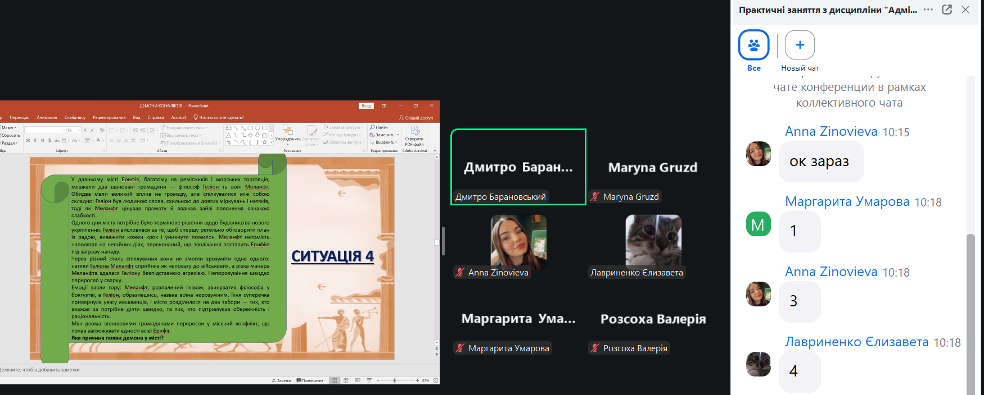Open reading view from status bar
This screenshot has width=984, height=395.
[358, 380]
